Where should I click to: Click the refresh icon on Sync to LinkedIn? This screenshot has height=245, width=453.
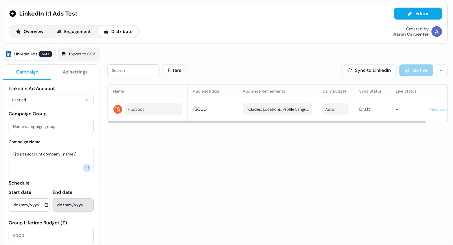350,70
